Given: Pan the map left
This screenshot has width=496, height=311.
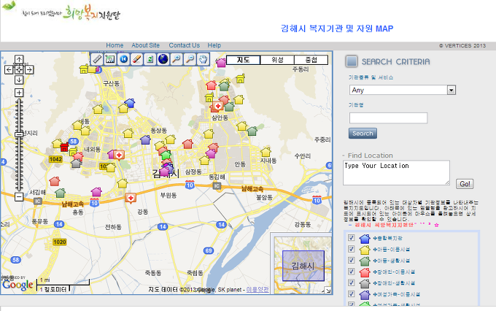Looking at the screenshot, I should tap(9, 69).
